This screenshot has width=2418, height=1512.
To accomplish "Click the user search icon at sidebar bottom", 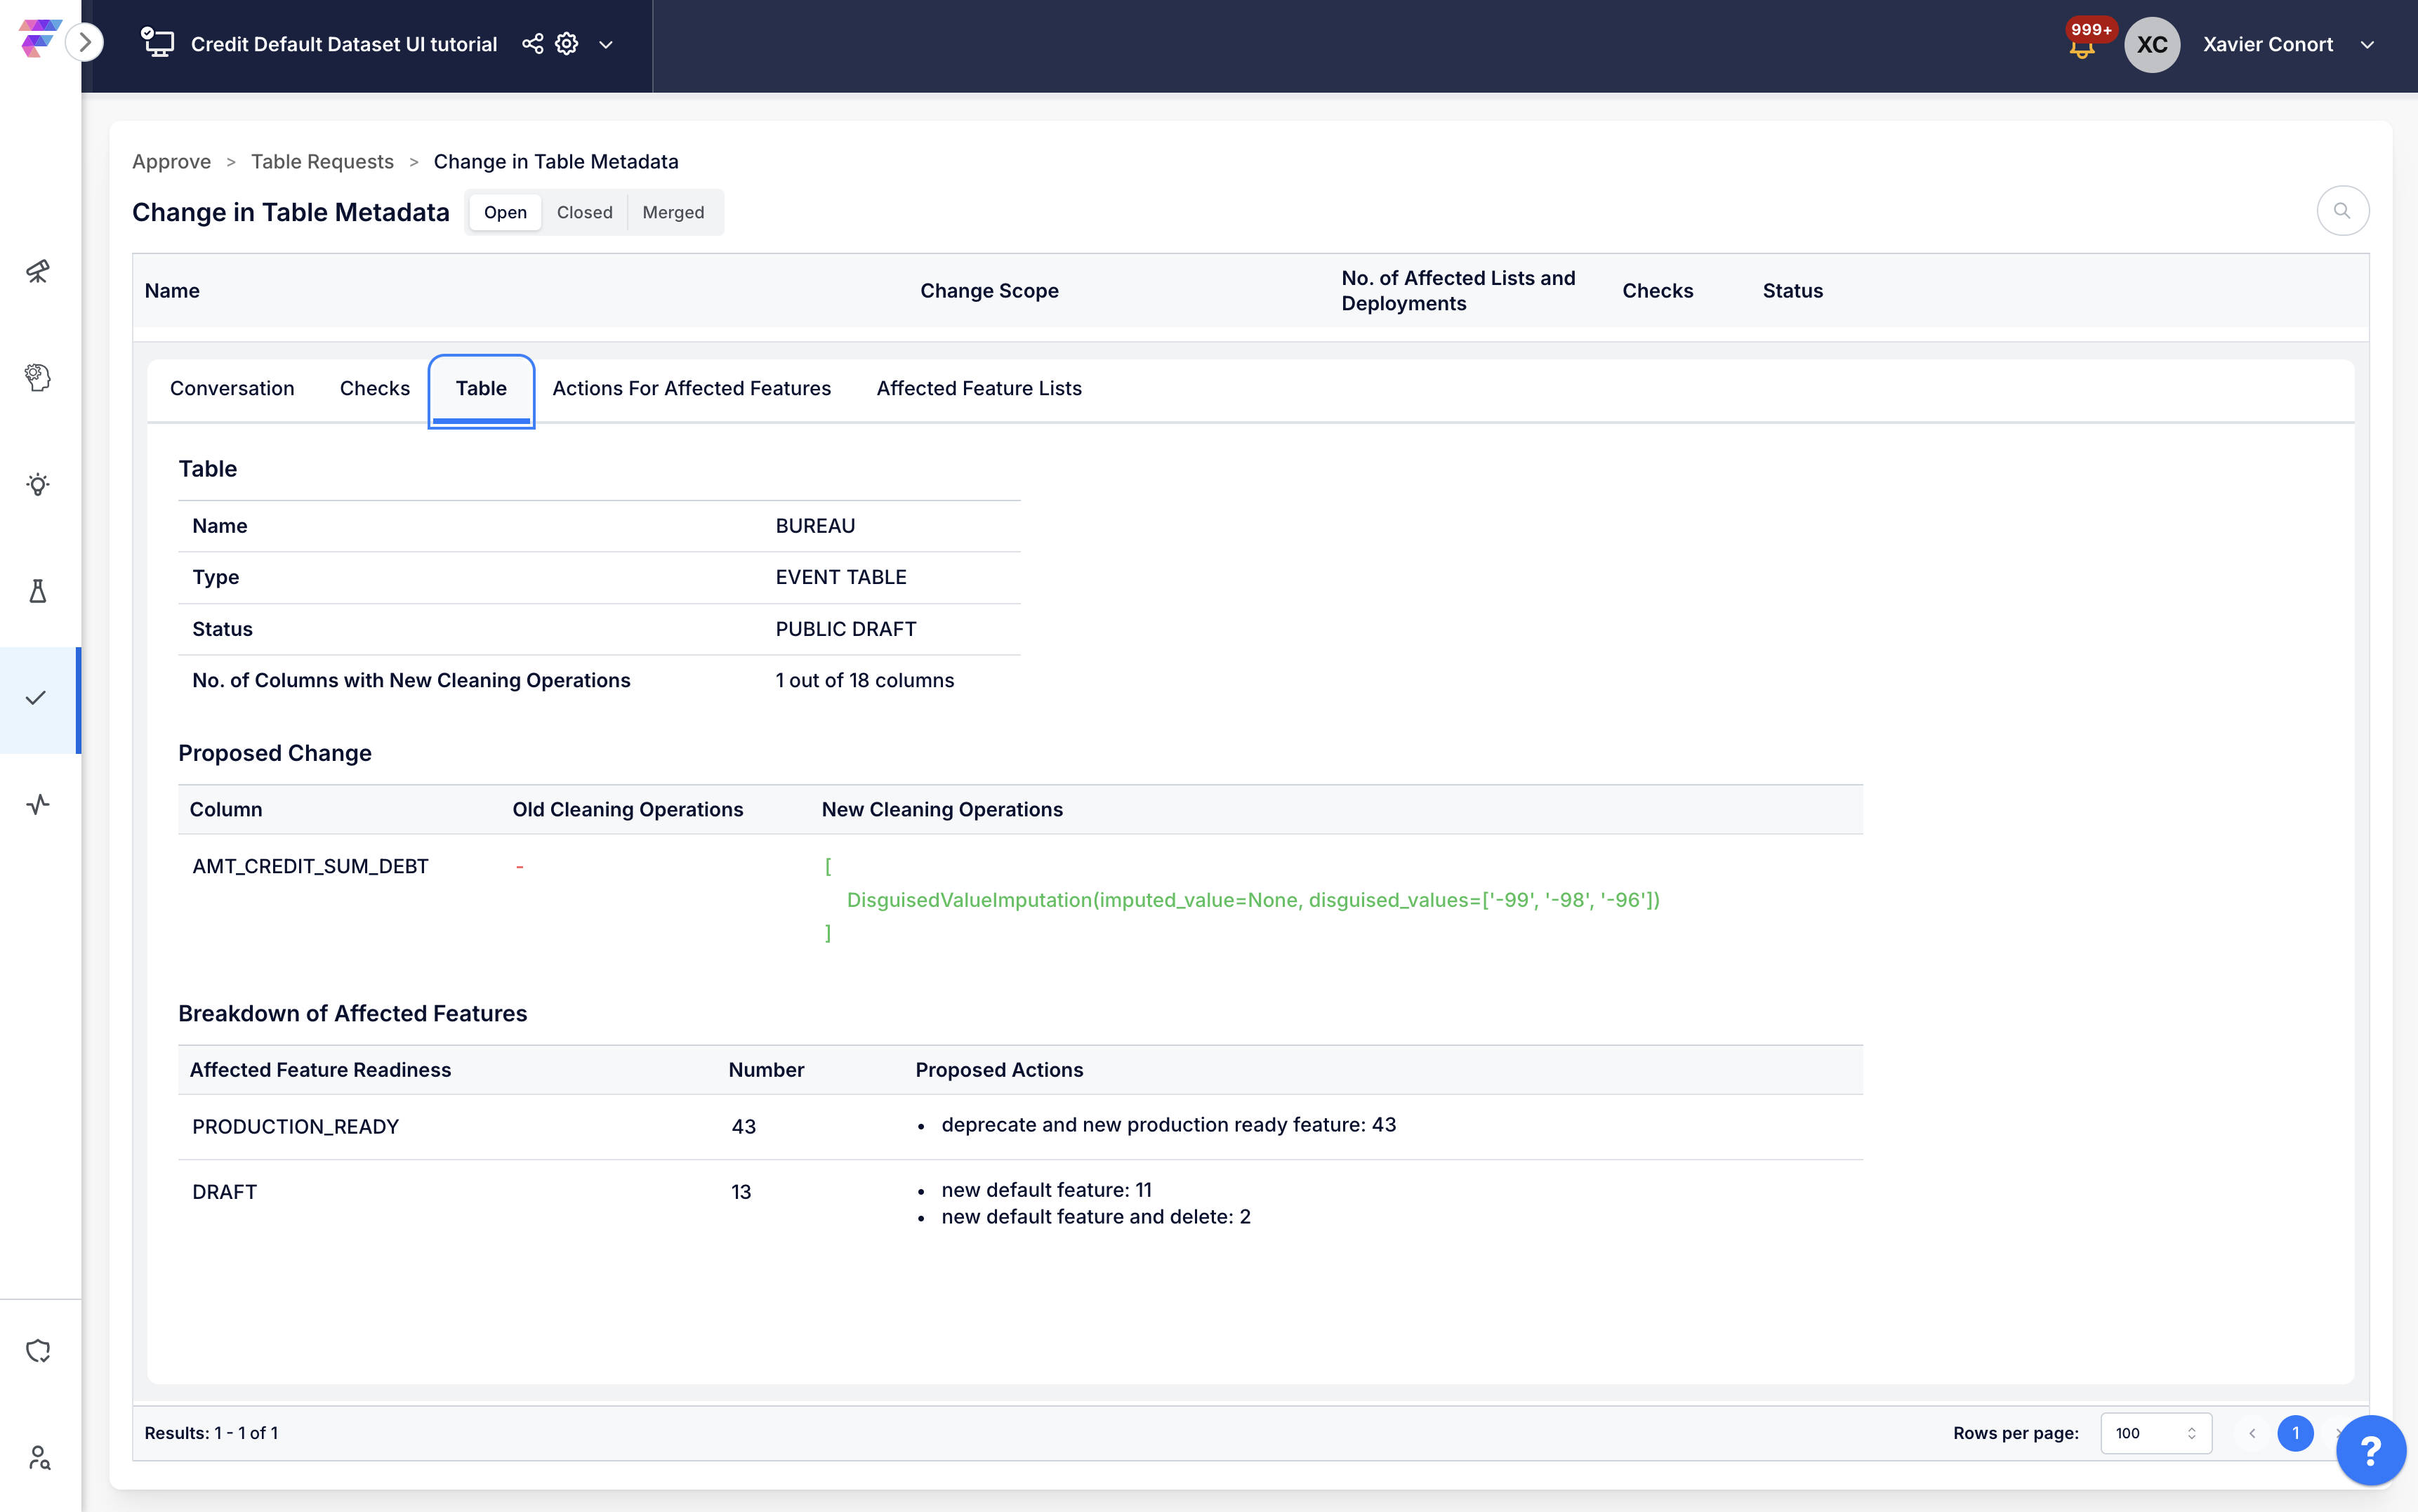I will (x=38, y=1457).
